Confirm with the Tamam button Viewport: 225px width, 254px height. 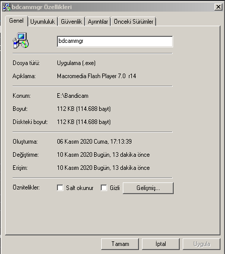[x=120, y=244]
